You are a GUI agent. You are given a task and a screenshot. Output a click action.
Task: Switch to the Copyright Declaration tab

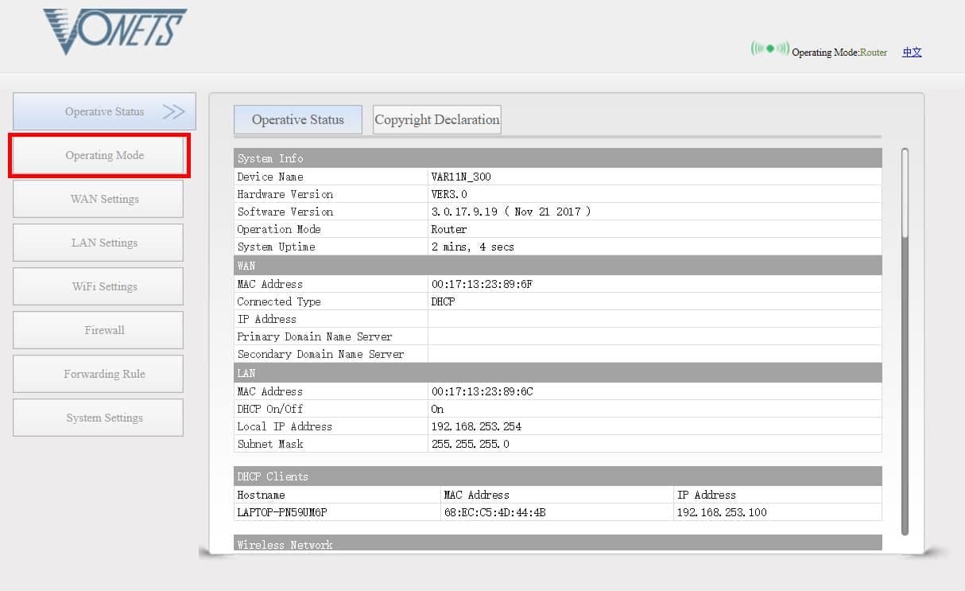point(436,119)
